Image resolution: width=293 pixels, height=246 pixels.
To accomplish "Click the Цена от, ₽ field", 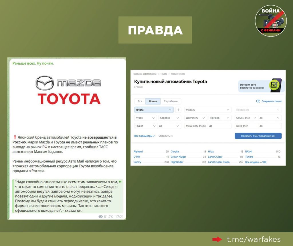I will tap(246, 126).
